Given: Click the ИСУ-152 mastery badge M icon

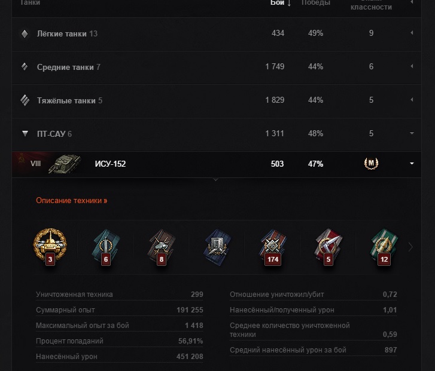Looking at the screenshot, I should 371,164.
